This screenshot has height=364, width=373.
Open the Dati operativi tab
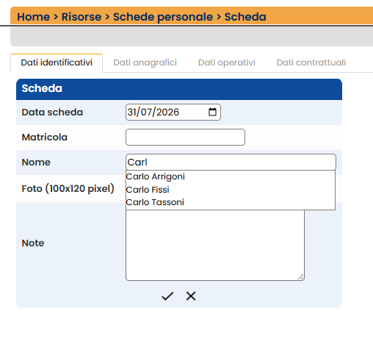coord(227,63)
